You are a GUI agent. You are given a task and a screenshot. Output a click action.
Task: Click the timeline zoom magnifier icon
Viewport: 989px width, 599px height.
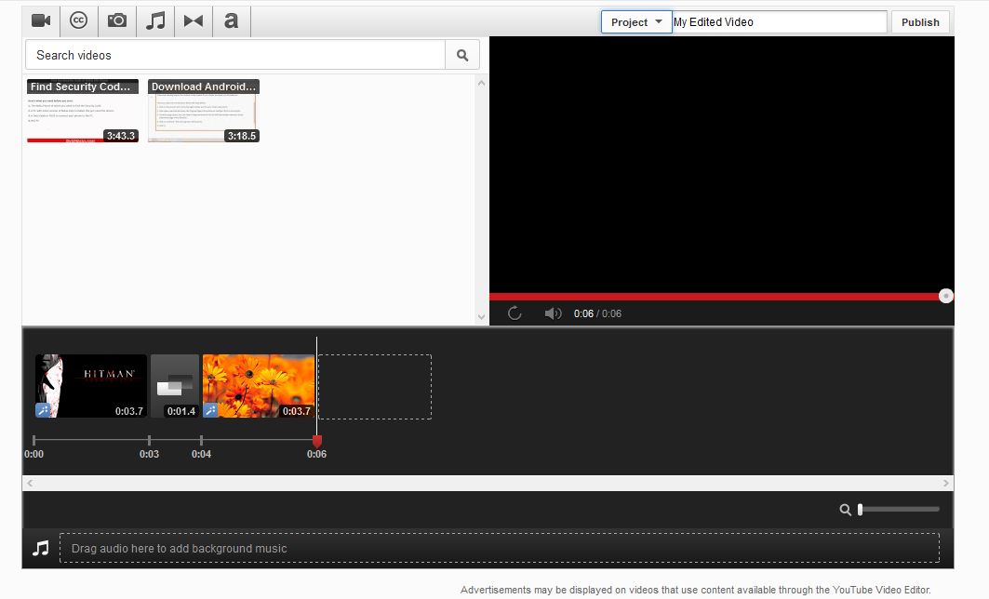[x=845, y=510]
